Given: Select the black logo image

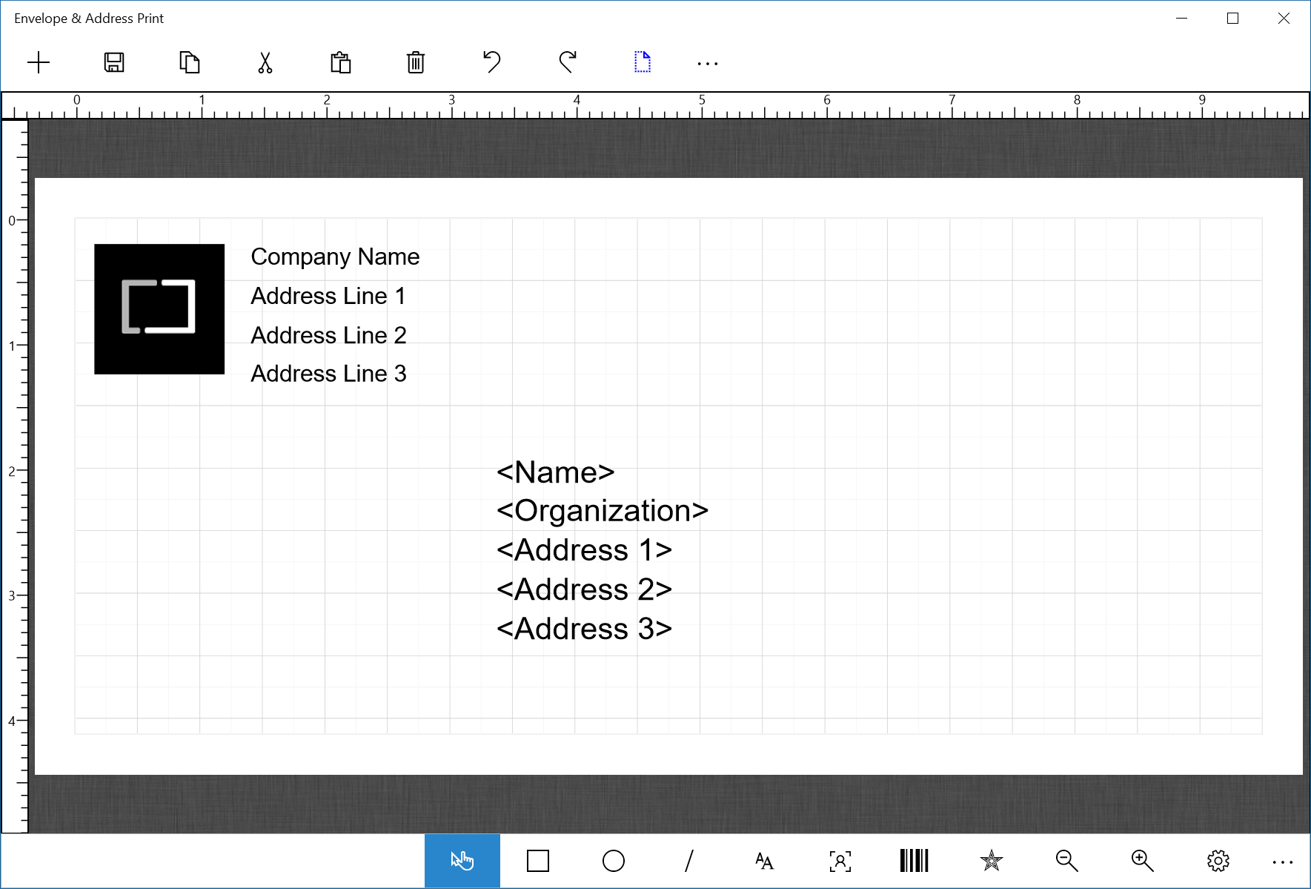Looking at the screenshot, I should [159, 309].
